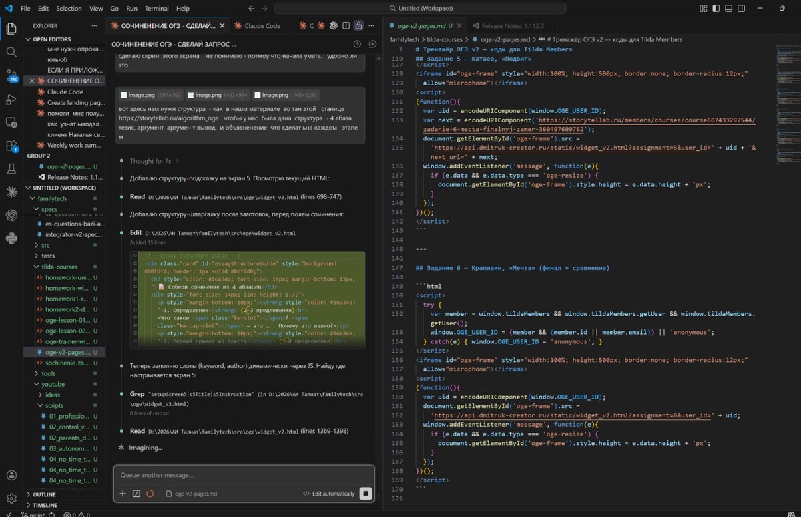Click split editor icon in left group
Screen dimensions: 801x517
346,25
